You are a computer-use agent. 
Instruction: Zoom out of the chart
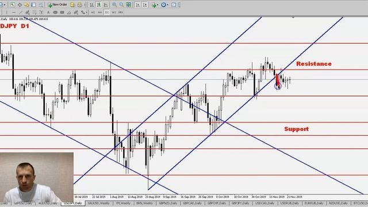(x=121, y=5)
